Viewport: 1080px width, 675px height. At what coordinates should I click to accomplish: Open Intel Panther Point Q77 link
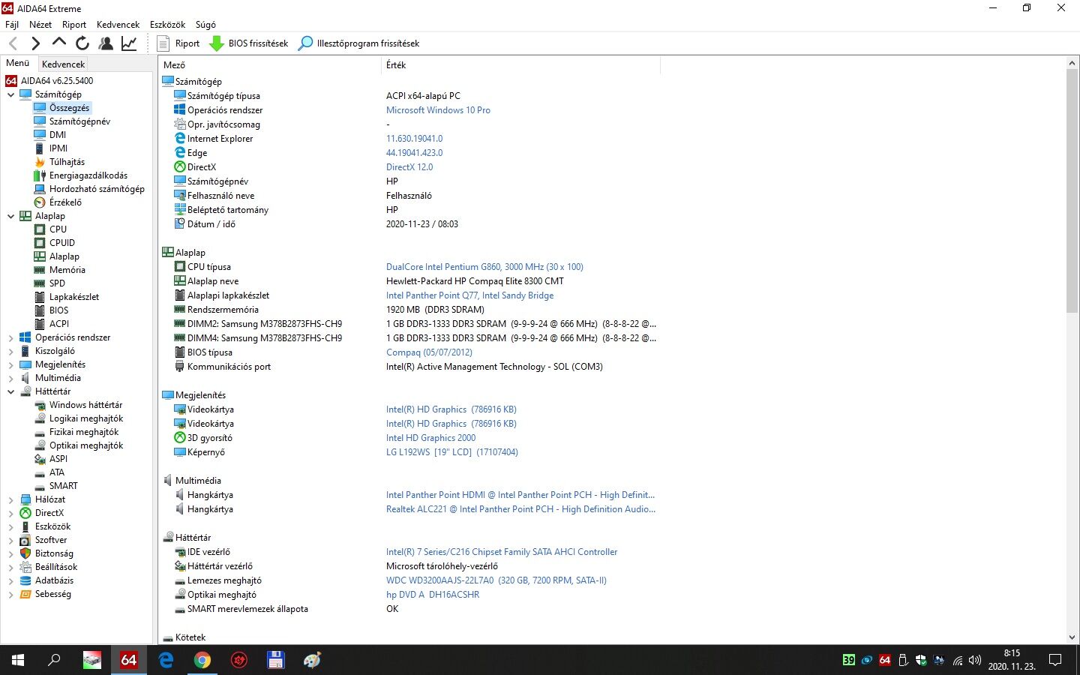(x=469, y=295)
